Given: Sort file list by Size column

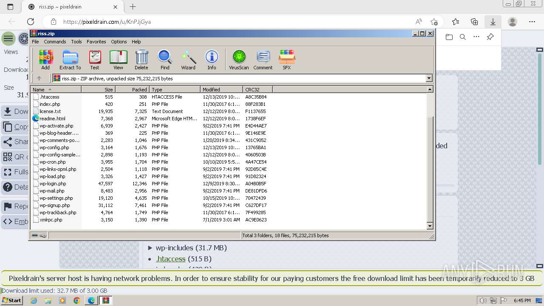Looking at the screenshot, I should (98, 89).
